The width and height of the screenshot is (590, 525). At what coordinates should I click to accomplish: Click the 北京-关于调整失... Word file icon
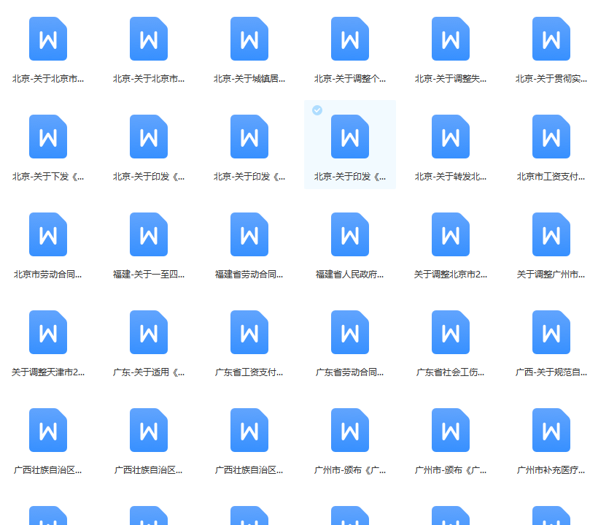(451, 39)
